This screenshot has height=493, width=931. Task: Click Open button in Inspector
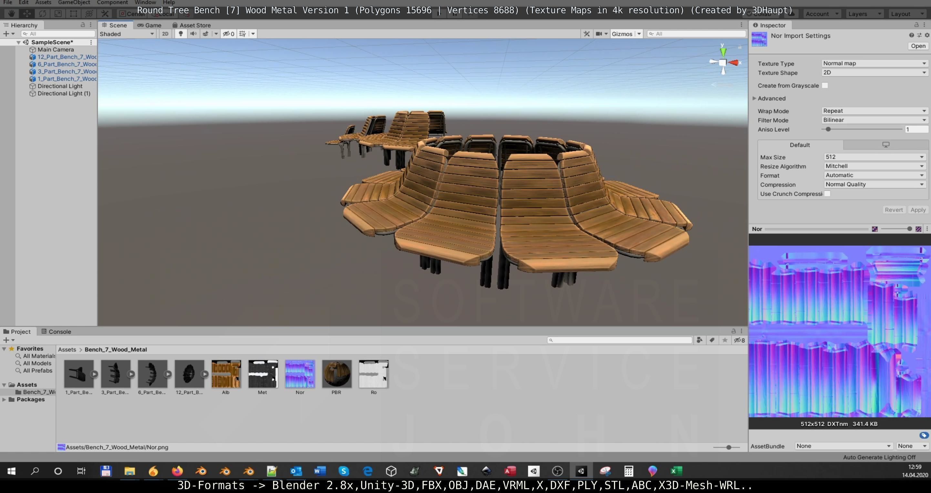[x=918, y=46]
